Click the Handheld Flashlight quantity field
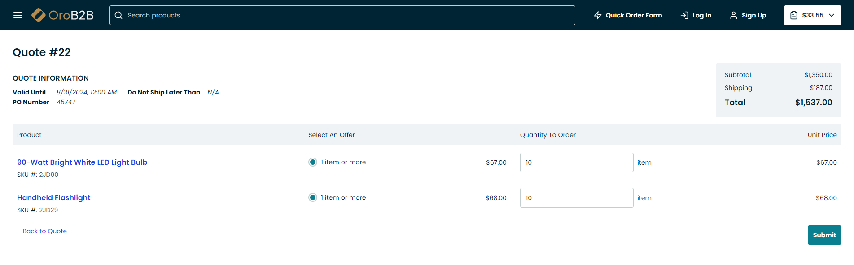 576,198
